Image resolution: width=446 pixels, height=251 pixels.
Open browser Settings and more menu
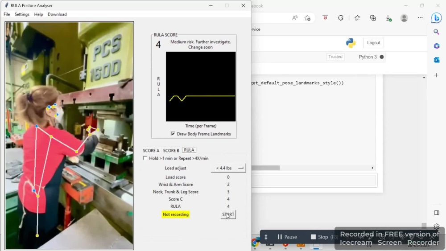(420, 18)
